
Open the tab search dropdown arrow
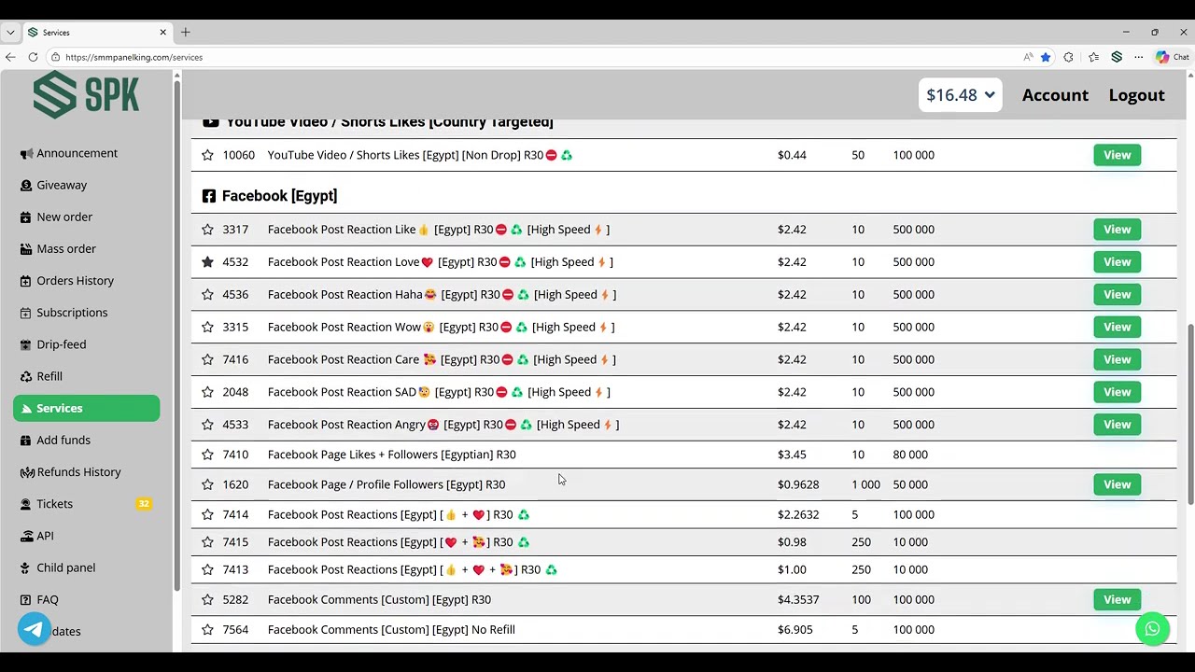[x=10, y=33]
